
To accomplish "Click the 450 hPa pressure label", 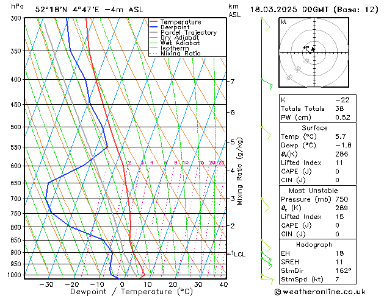I will [x=17, y=105].
